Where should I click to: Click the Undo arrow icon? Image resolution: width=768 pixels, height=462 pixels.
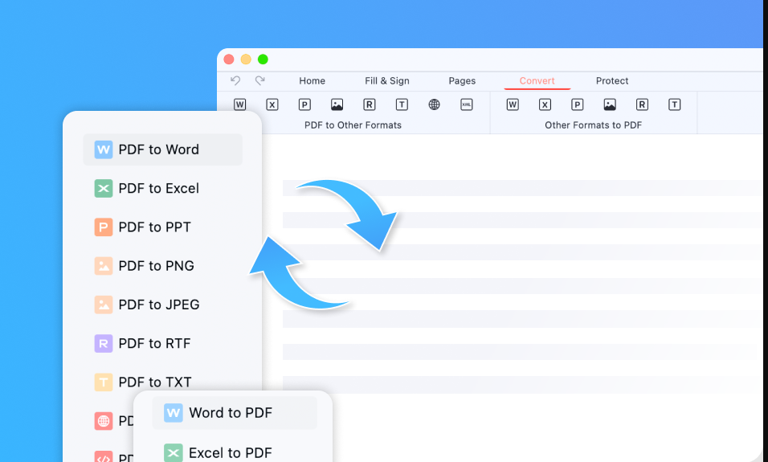coord(235,80)
